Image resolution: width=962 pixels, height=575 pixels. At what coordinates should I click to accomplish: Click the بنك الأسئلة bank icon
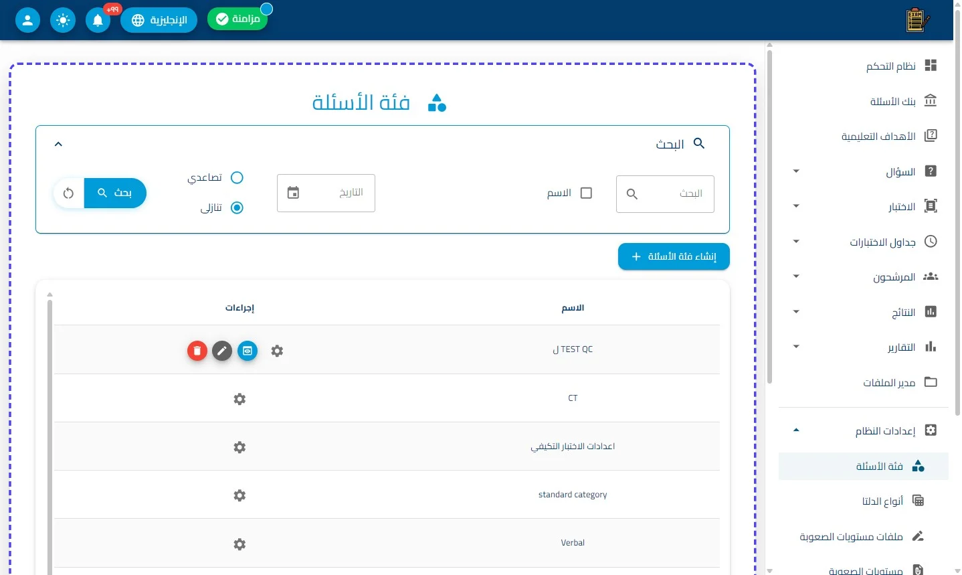[931, 101]
